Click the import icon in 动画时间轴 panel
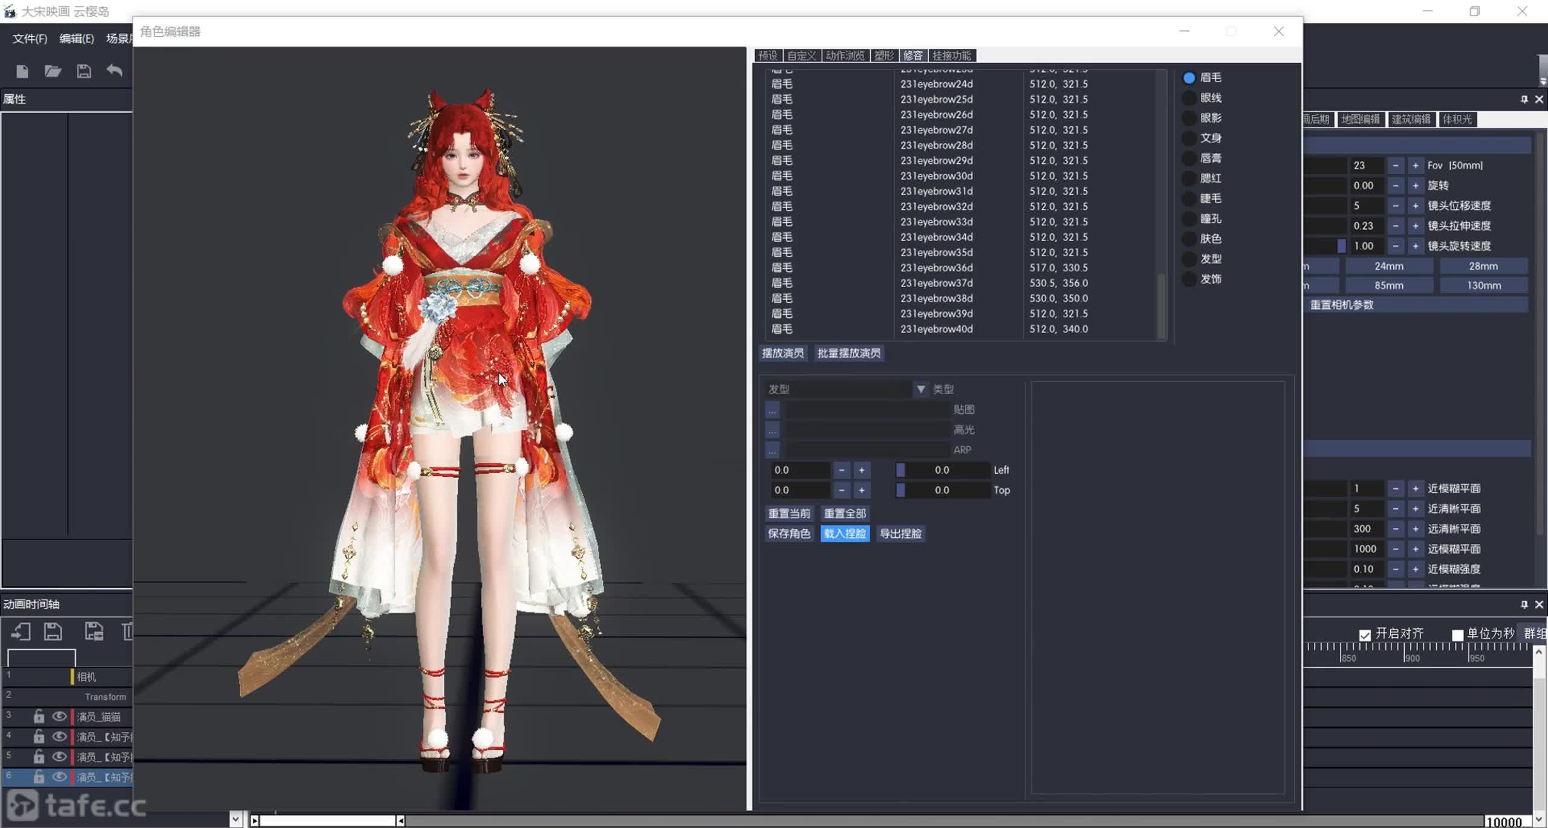The width and height of the screenshot is (1548, 828). point(21,632)
